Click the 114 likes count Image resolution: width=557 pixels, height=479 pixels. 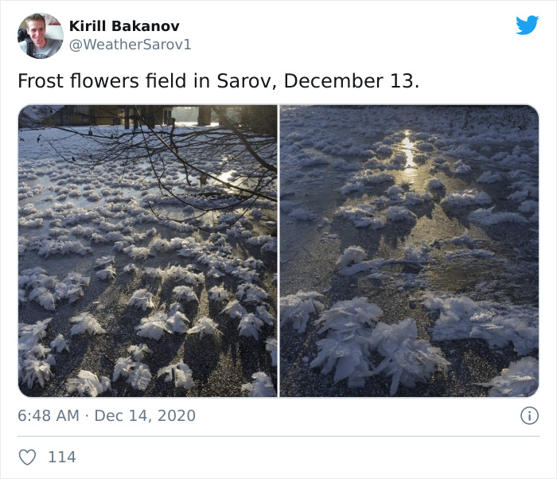pyautogui.click(x=62, y=457)
